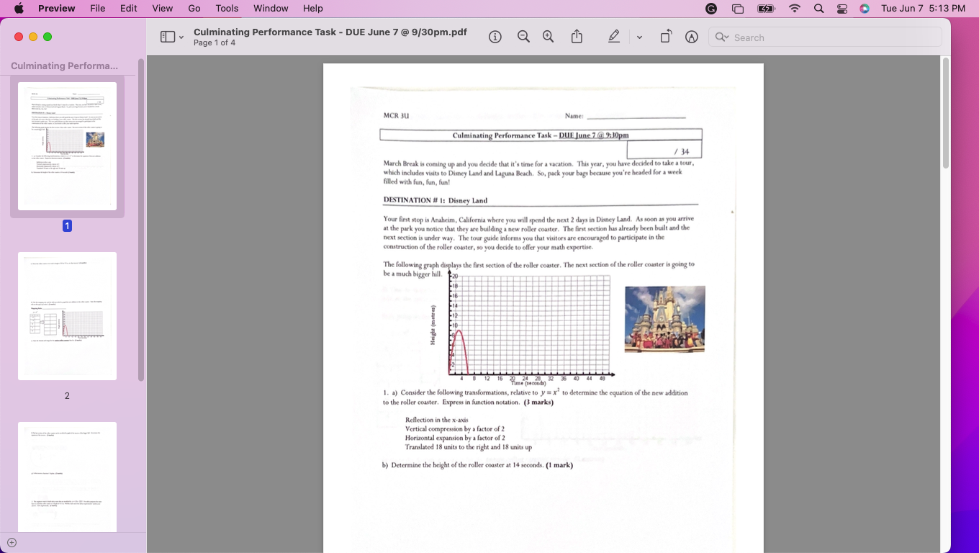This screenshot has width=979, height=553.
Task: Open Control Center from the menu bar
Action: click(x=842, y=9)
